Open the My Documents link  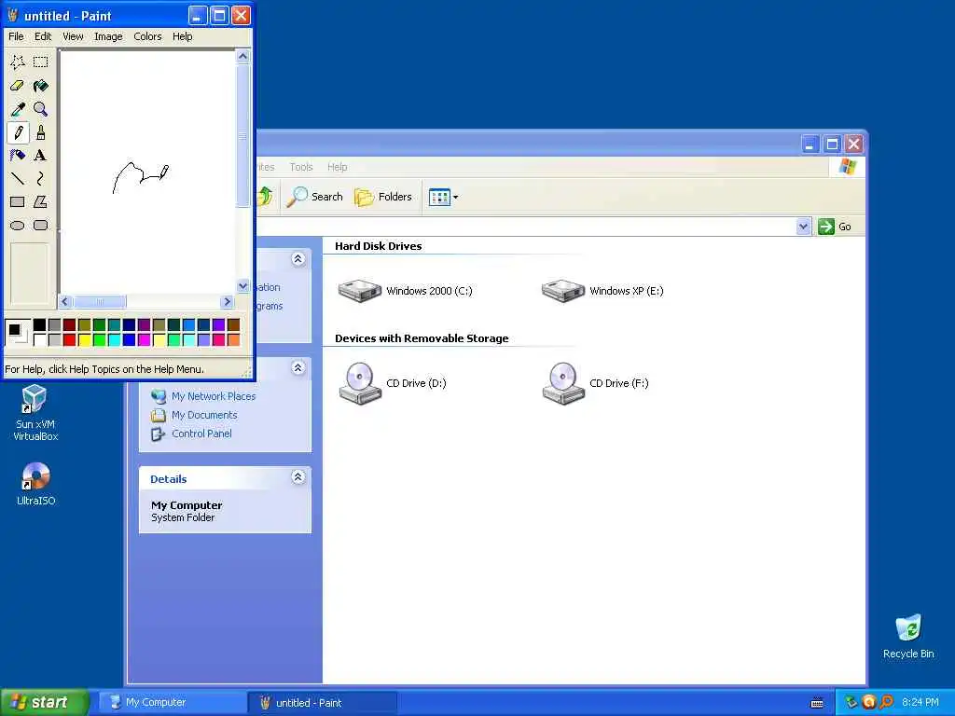tap(204, 415)
